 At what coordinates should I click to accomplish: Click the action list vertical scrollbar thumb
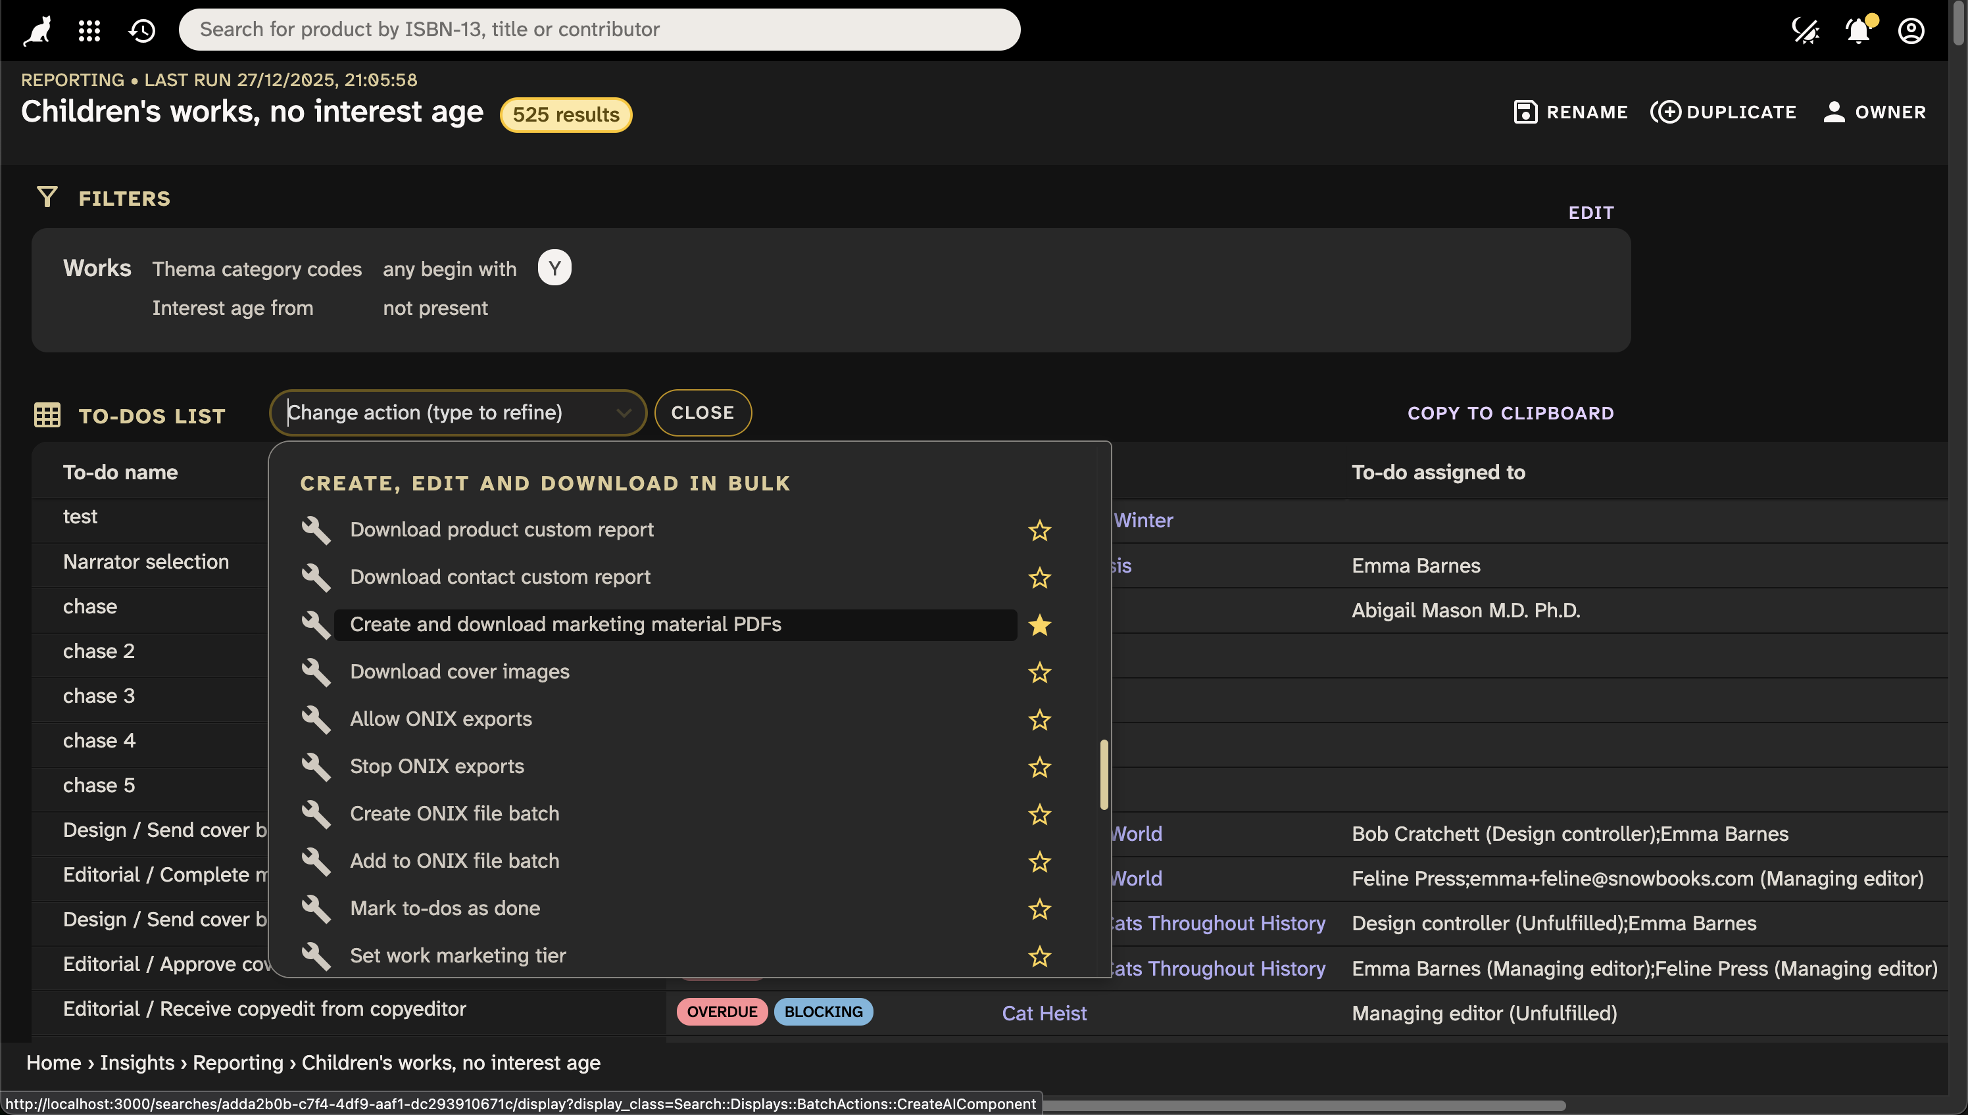pyautogui.click(x=1104, y=774)
